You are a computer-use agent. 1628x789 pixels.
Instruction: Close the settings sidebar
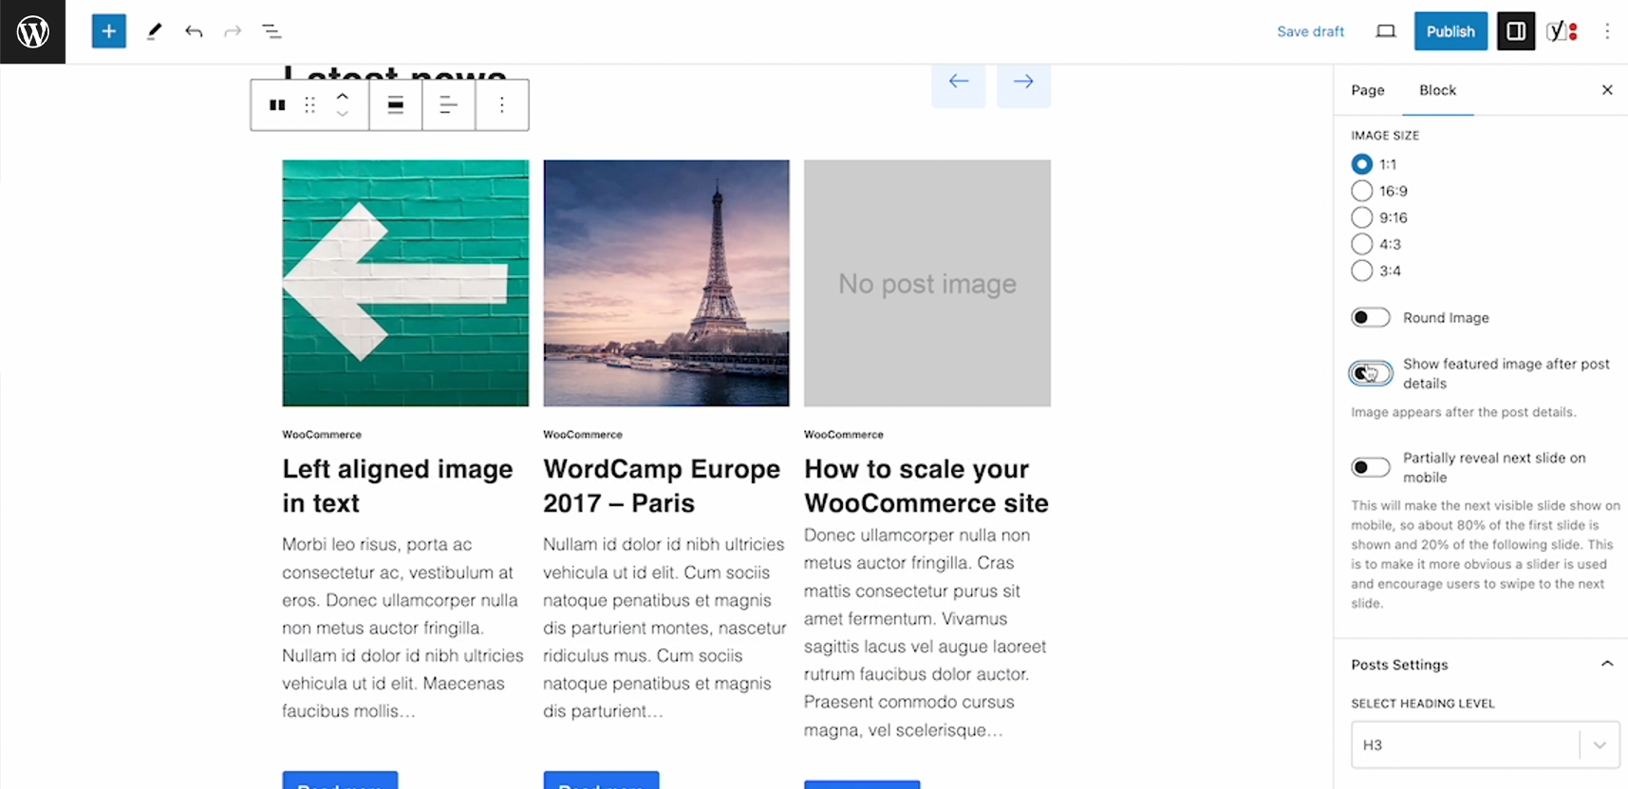(1607, 90)
